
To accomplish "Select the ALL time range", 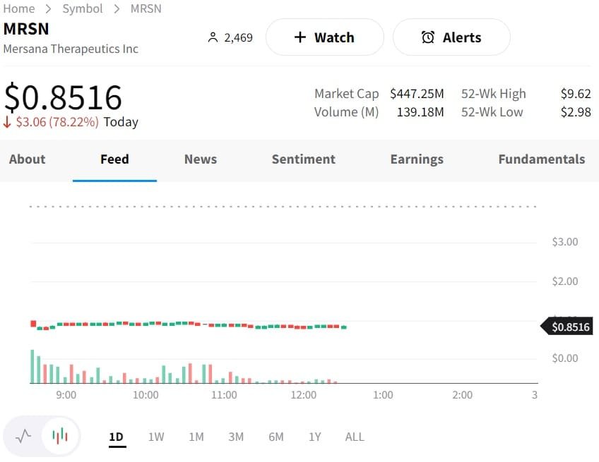I will coord(355,437).
